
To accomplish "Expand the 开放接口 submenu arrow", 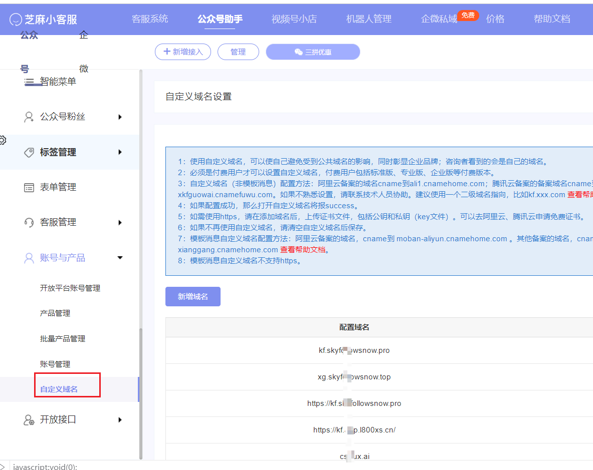I will [120, 420].
